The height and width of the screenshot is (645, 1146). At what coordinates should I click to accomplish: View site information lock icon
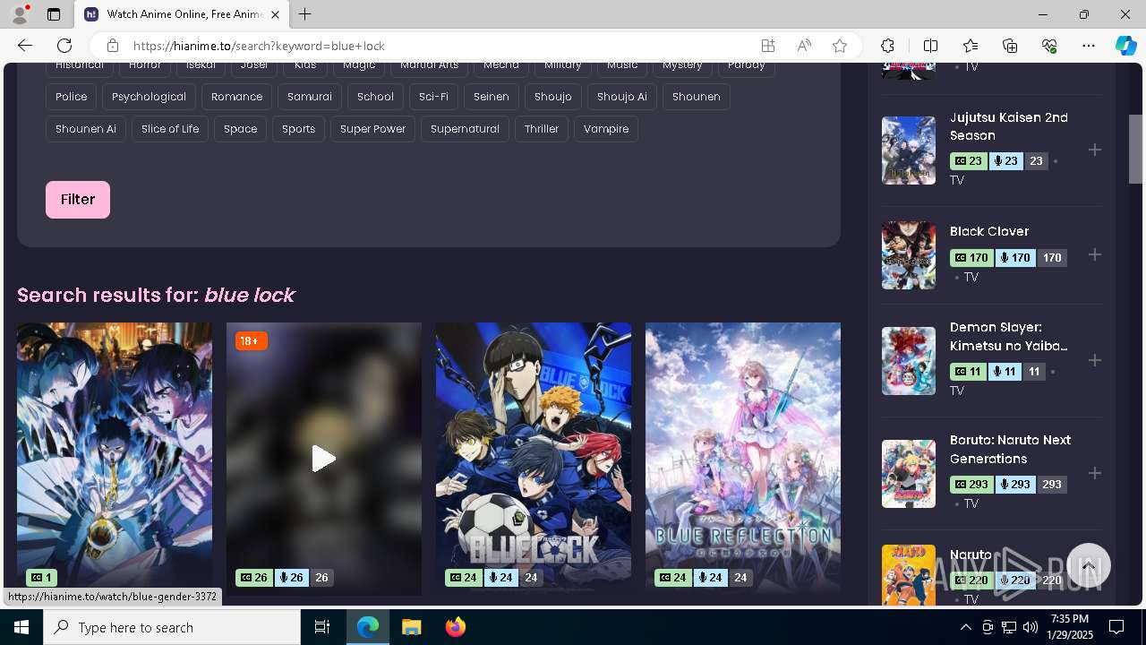pos(112,46)
